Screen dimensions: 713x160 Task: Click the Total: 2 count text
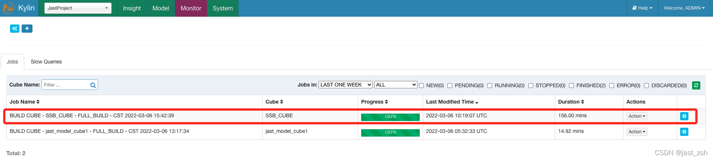pyautogui.click(x=16, y=153)
